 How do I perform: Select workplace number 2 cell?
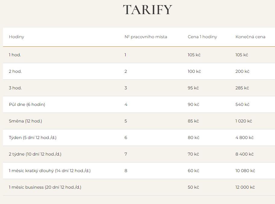coord(126,71)
